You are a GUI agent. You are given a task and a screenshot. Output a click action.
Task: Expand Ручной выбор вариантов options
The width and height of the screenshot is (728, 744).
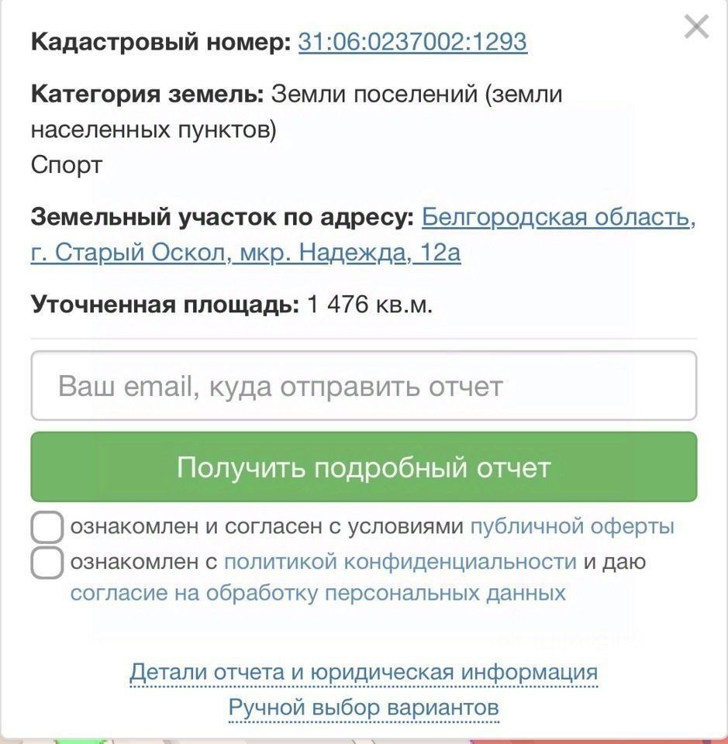click(364, 708)
